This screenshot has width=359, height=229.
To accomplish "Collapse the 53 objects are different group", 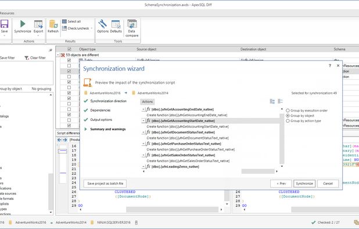I will [x=58, y=55].
